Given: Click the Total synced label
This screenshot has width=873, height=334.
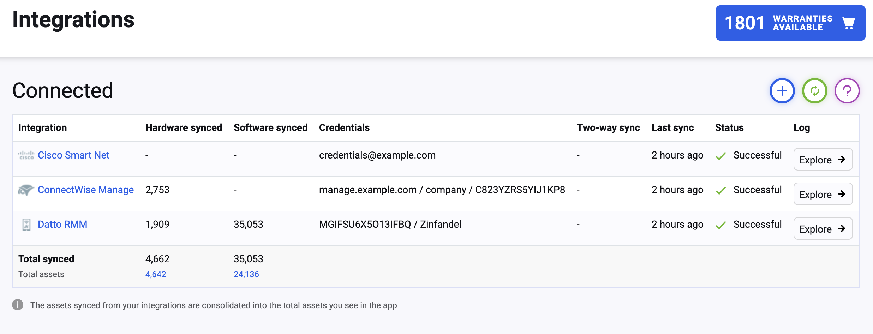Looking at the screenshot, I should click(x=46, y=259).
